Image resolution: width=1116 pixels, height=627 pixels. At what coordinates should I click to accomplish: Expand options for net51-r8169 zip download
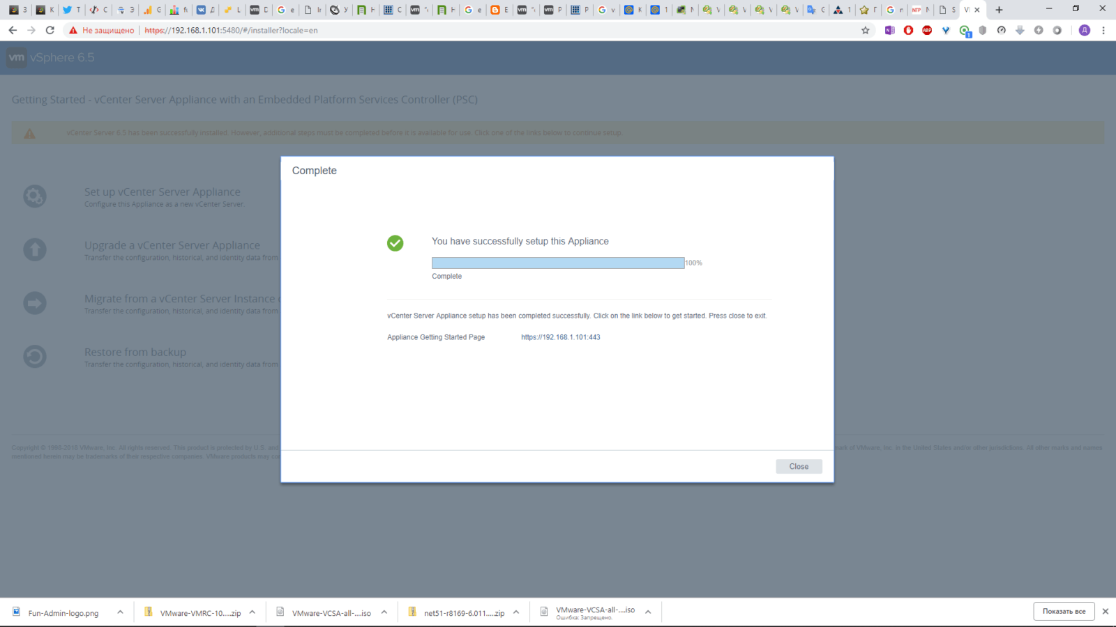click(516, 612)
